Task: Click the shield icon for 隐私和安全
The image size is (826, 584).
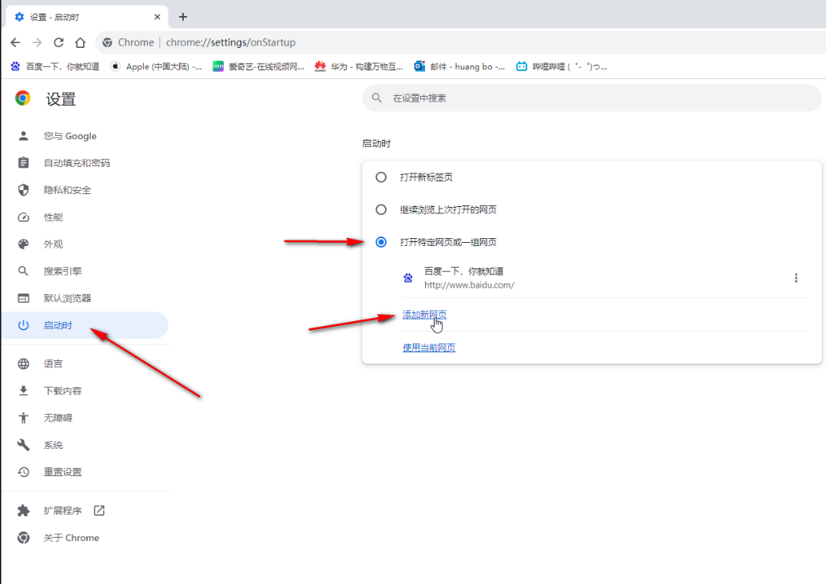Action: (23, 190)
